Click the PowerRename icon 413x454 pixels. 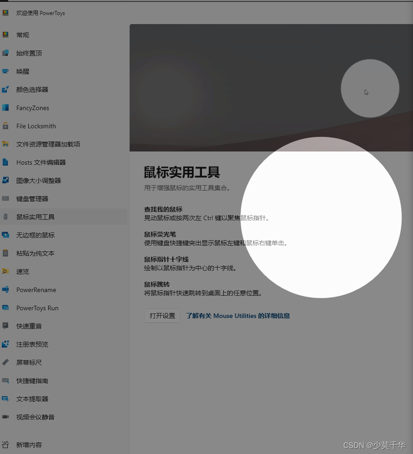5,289
